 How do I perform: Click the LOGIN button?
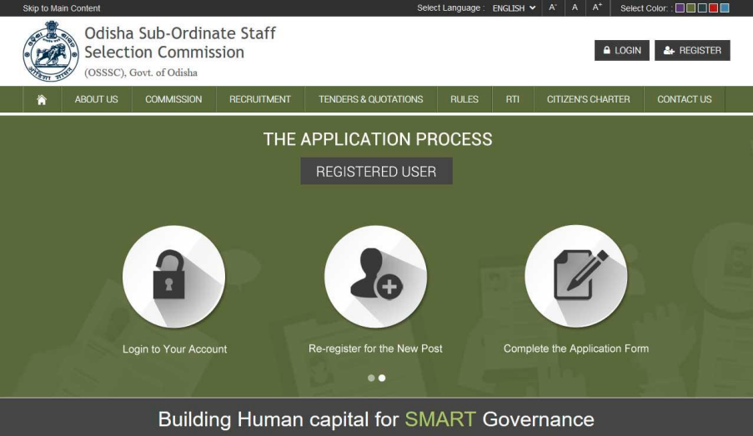(x=622, y=50)
